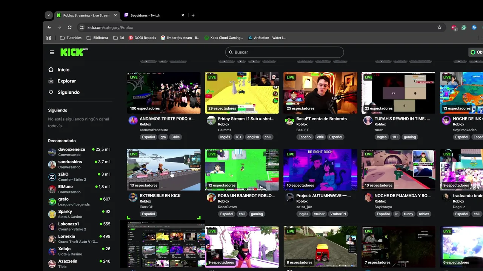Open the 8 espectadores driving stream thumbnail
The height and width of the screenshot is (271, 483).
pyautogui.click(x=320, y=247)
